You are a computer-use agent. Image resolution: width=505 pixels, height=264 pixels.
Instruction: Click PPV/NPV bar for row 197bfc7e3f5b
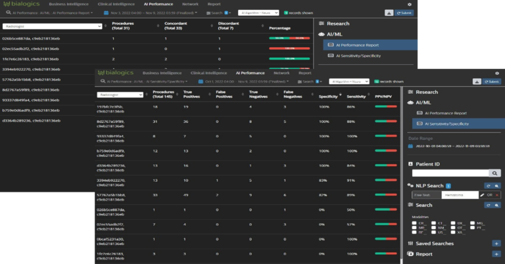point(386,106)
